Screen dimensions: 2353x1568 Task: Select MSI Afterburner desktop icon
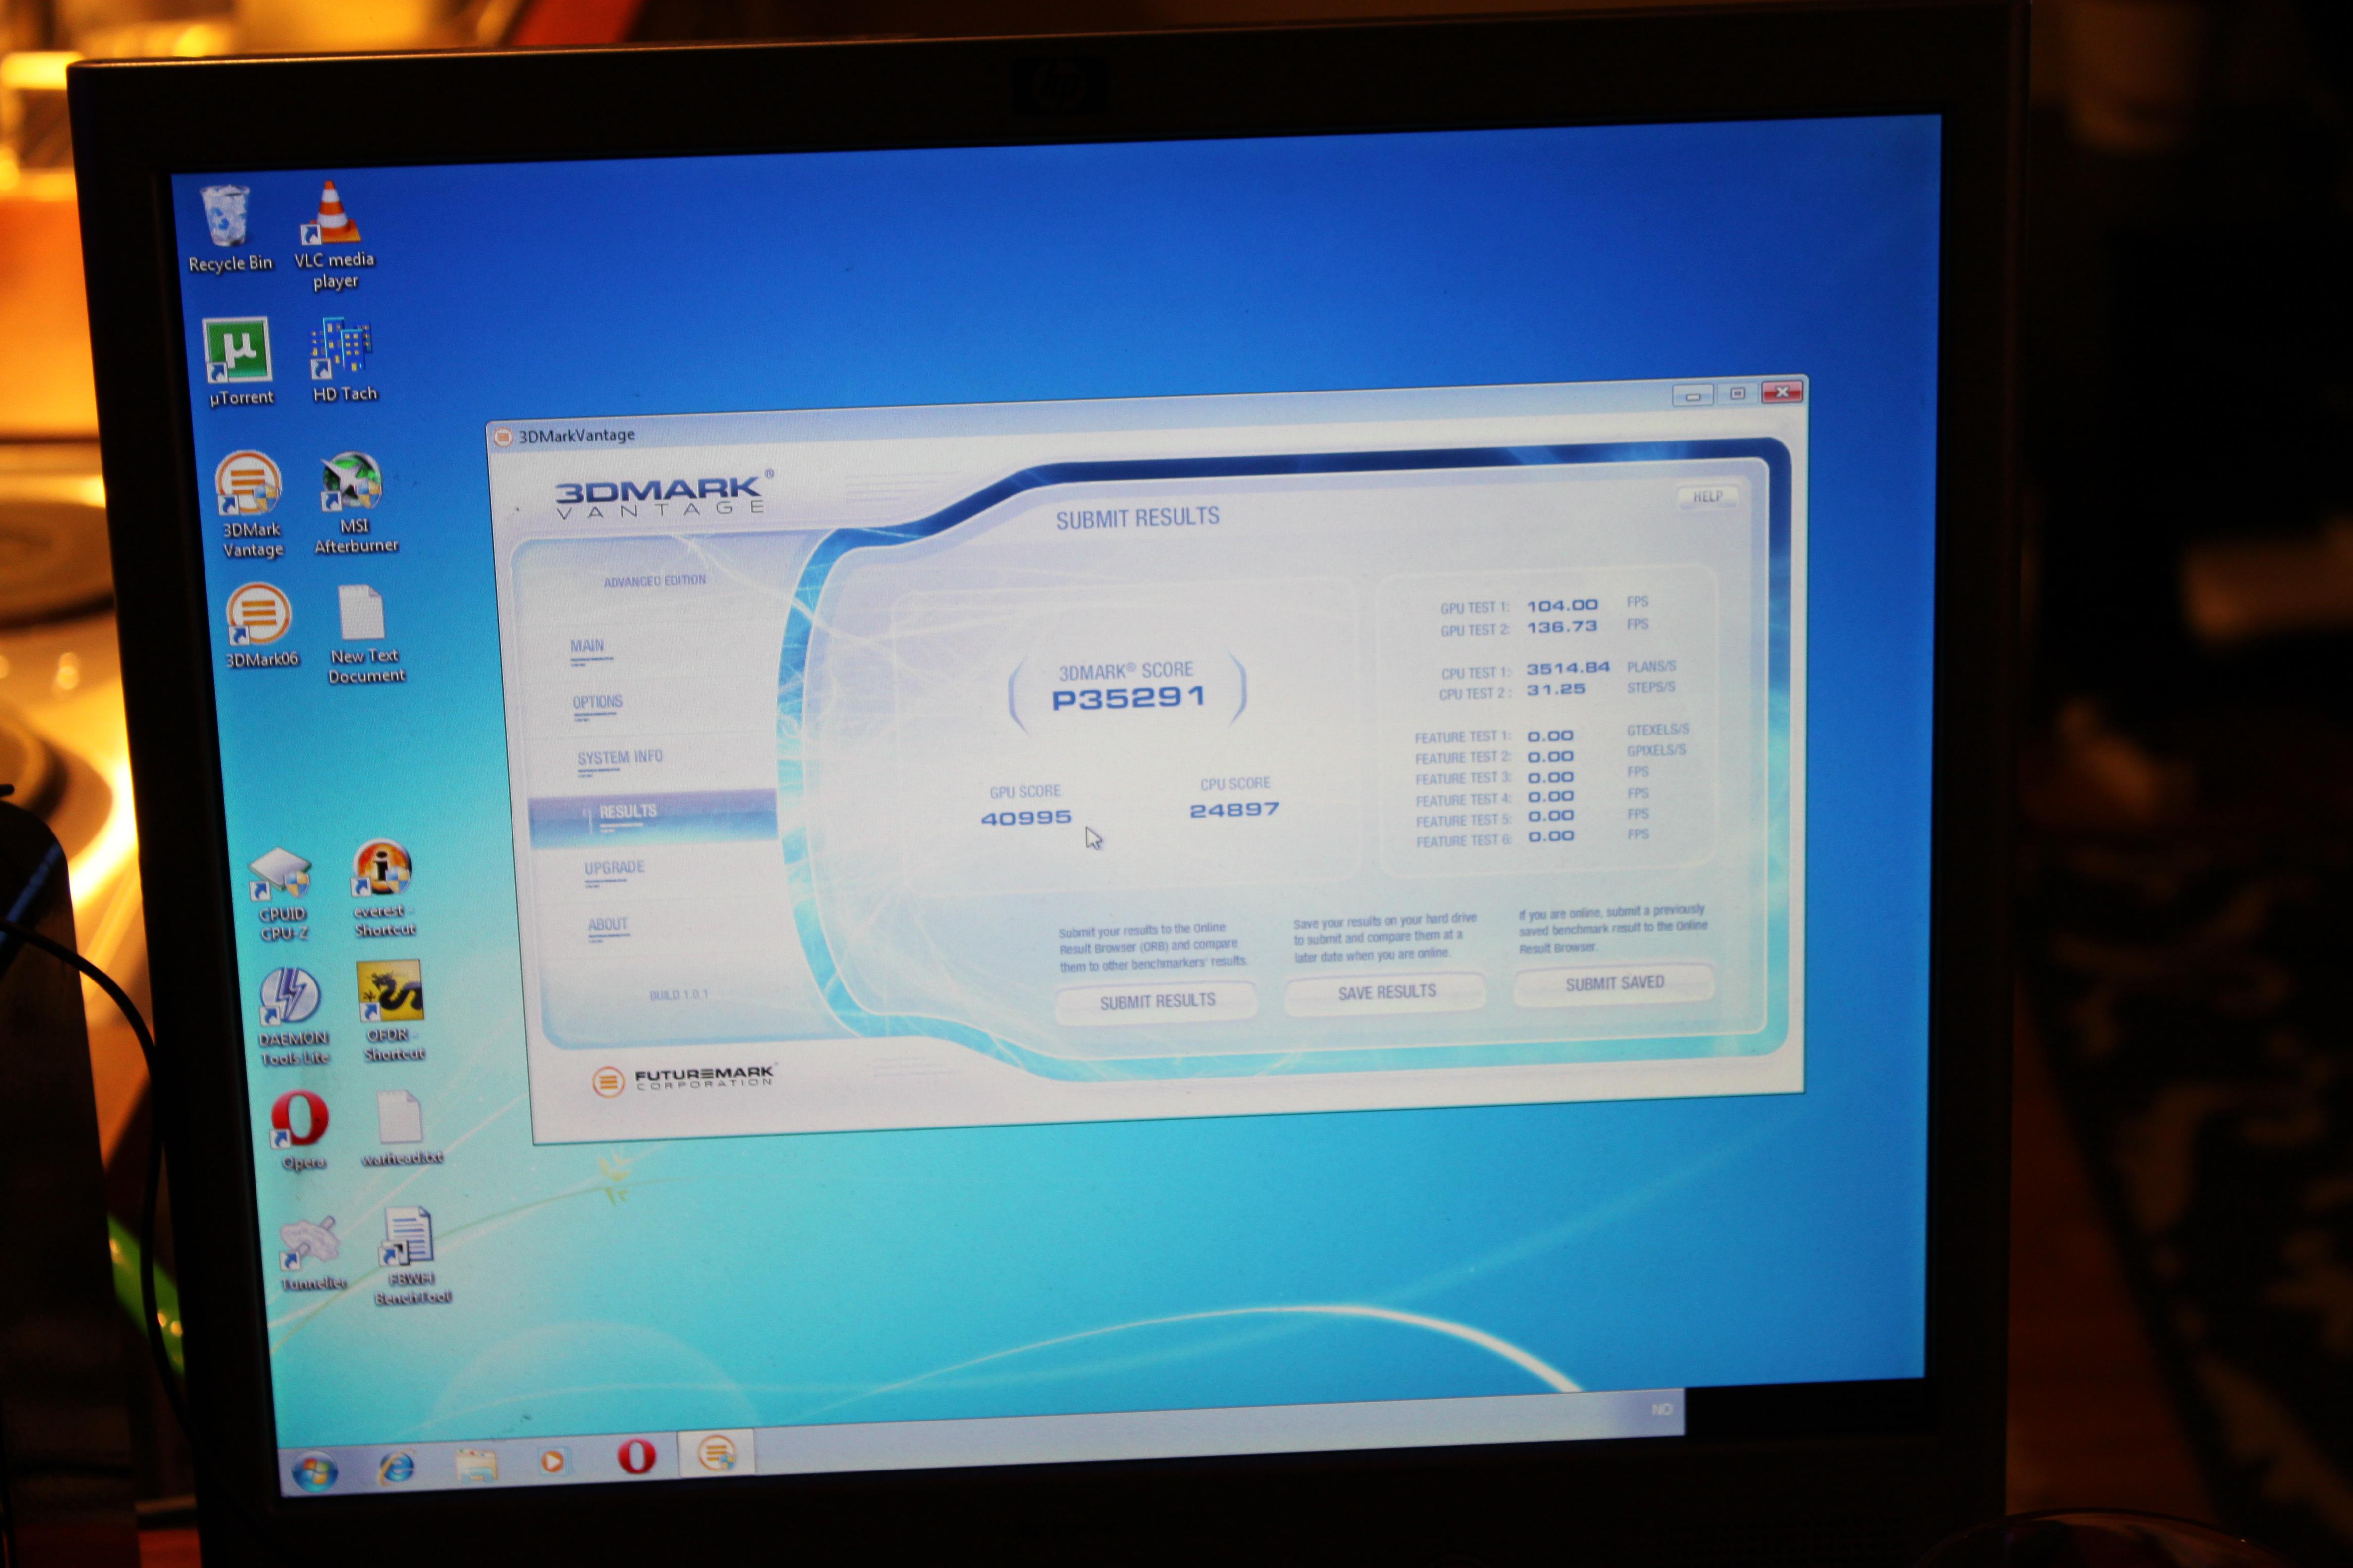(354, 502)
